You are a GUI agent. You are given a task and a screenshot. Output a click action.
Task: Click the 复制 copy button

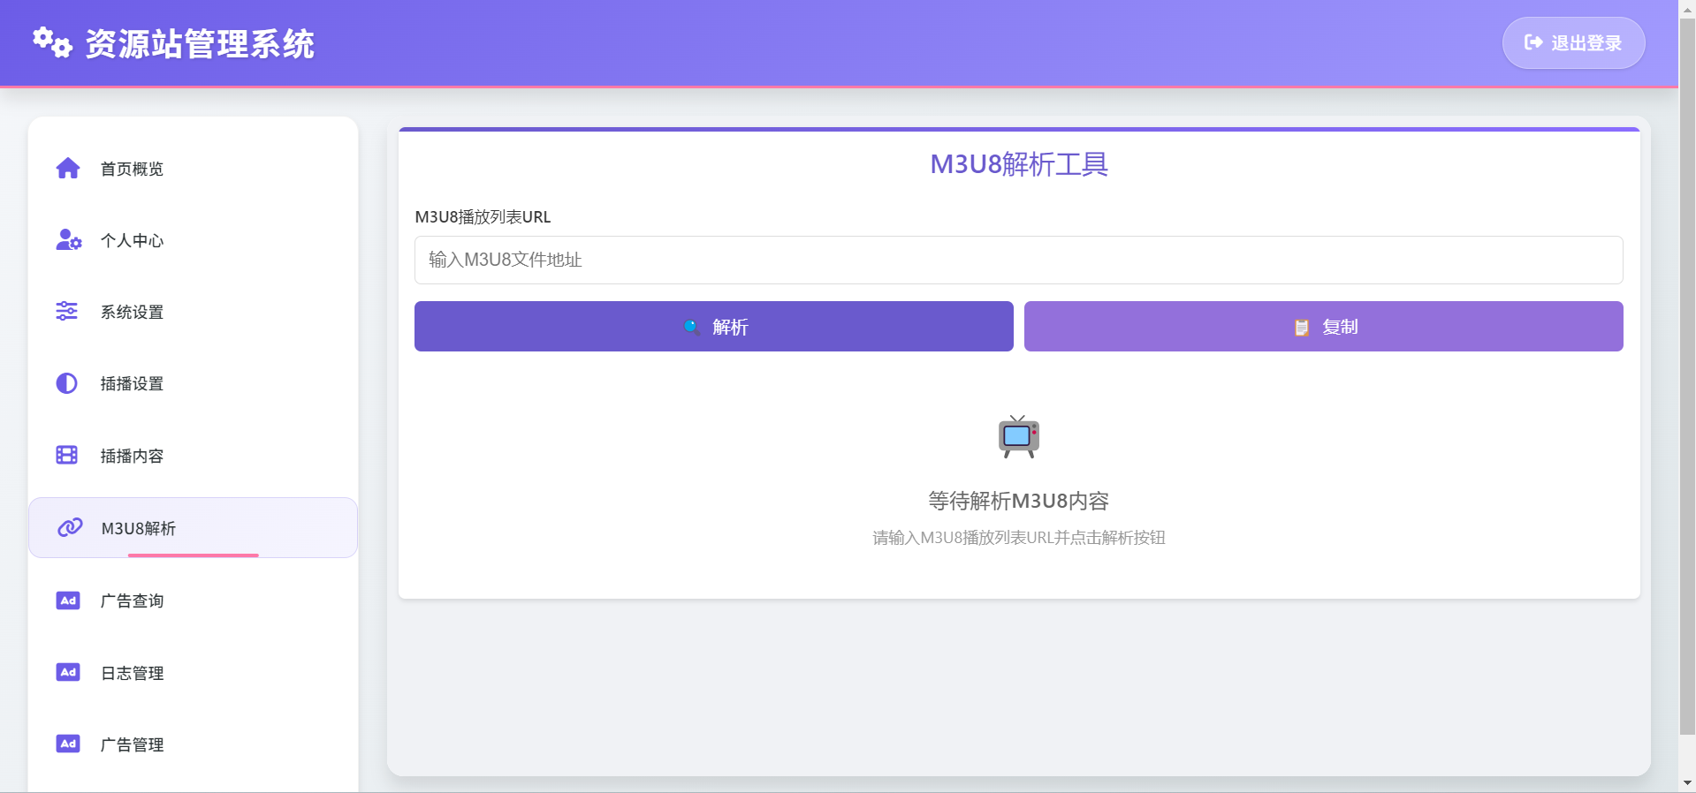pos(1324,327)
